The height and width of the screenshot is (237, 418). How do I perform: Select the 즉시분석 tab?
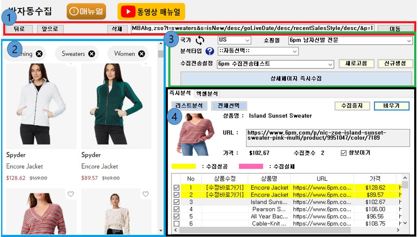[180, 93]
